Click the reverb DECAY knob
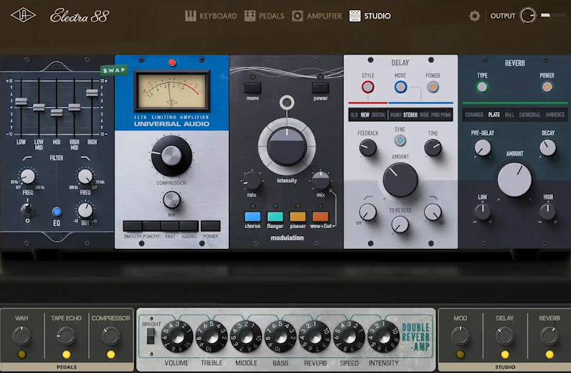 point(548,148)
